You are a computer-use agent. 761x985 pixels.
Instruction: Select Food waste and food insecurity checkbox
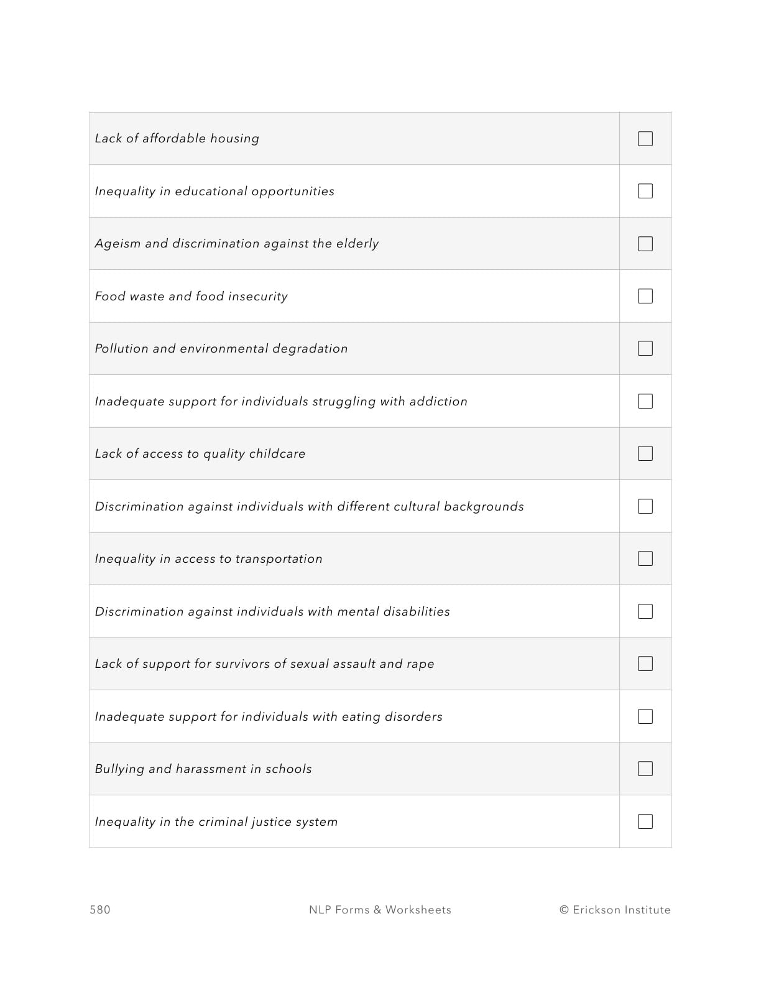645,296
